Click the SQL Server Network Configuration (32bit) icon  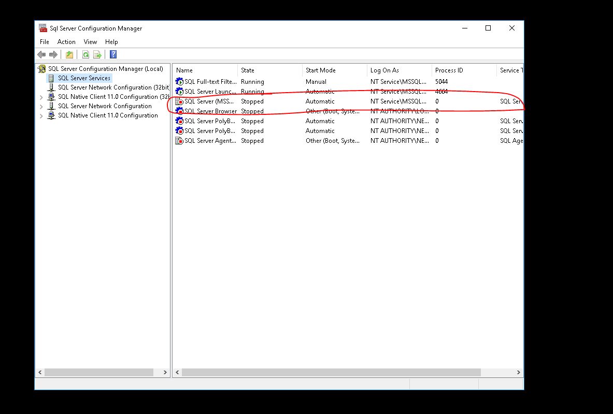click(51, 87)
